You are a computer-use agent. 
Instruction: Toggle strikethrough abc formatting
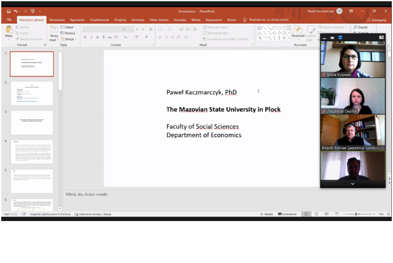tap(110, 37)
